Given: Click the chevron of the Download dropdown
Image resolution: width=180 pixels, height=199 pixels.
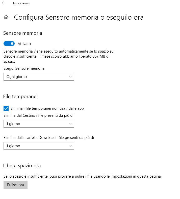Looking at the screenshot, I should click(70, 146).
